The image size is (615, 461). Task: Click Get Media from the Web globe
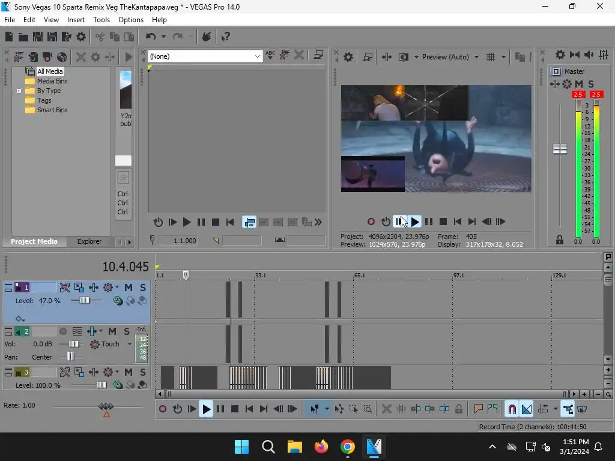[x=62, y=57]
